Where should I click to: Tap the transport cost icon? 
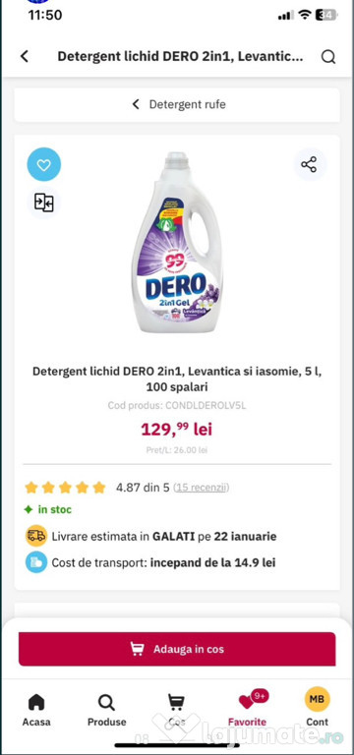tap(36, 562)
